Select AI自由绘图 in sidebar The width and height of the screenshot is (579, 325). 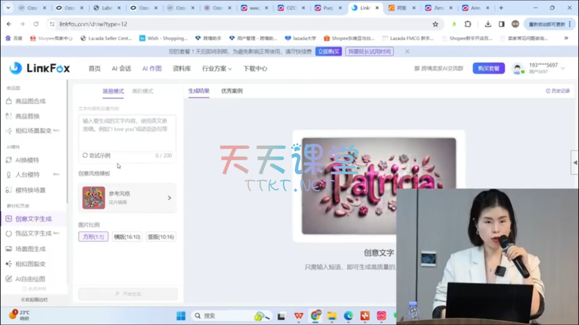click(30, 279)
